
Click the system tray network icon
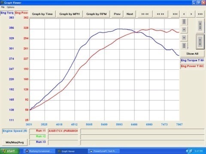point(191,151)
